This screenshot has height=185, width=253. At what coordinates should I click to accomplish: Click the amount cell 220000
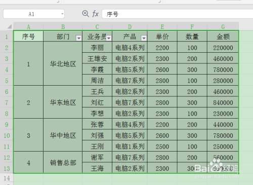(223, 48)
